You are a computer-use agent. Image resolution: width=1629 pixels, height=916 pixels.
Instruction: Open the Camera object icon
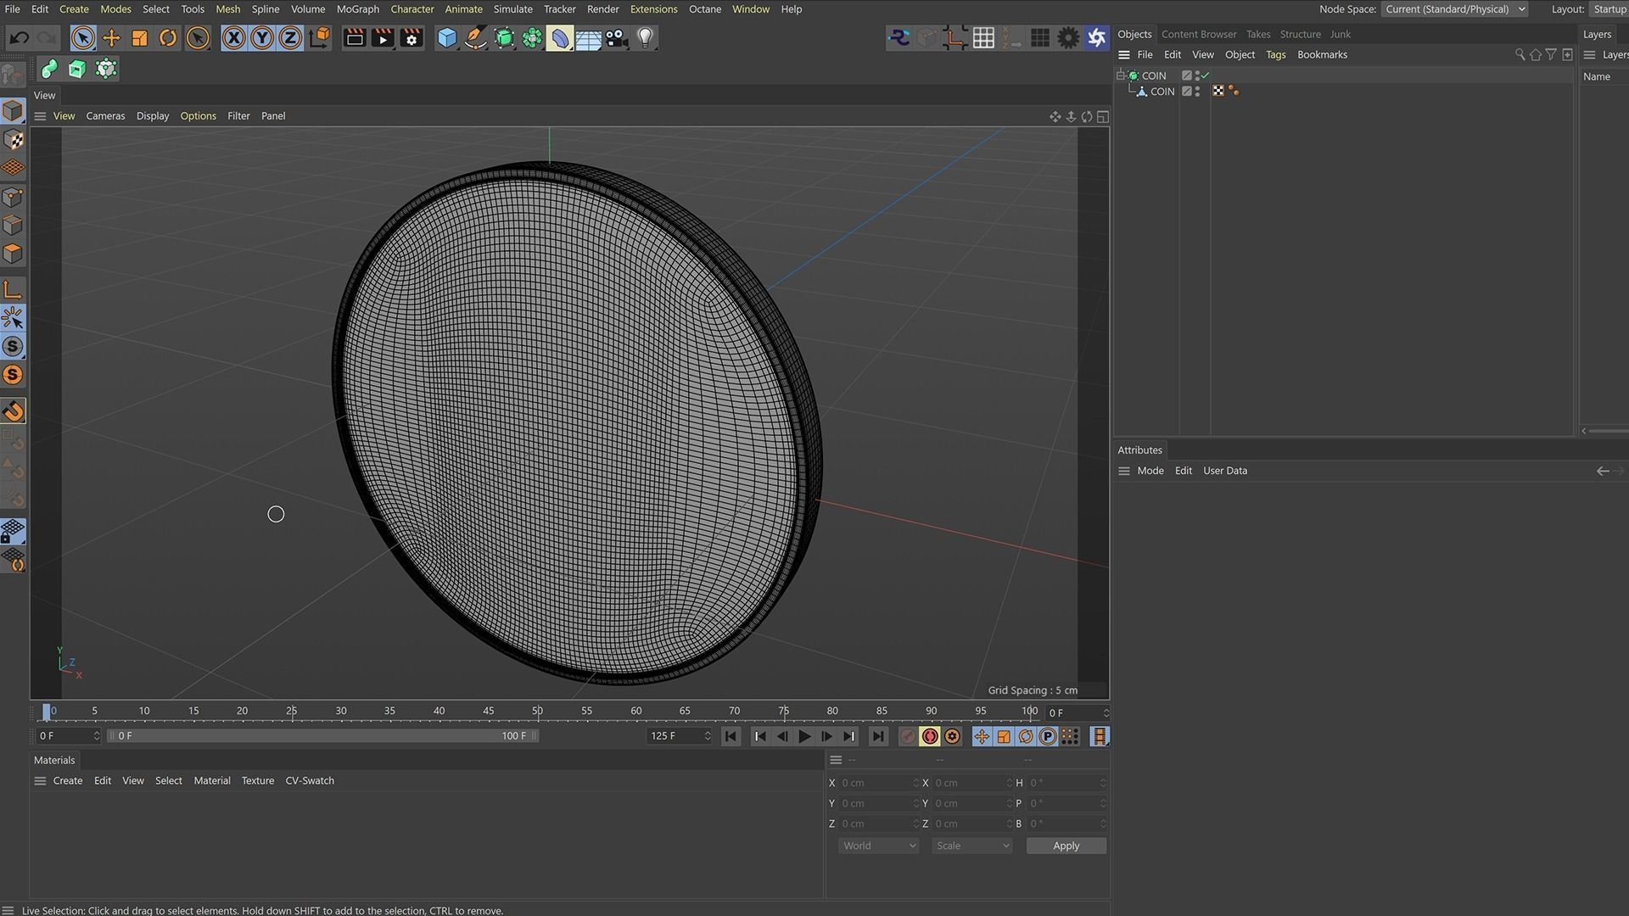[x=617, y=38]
